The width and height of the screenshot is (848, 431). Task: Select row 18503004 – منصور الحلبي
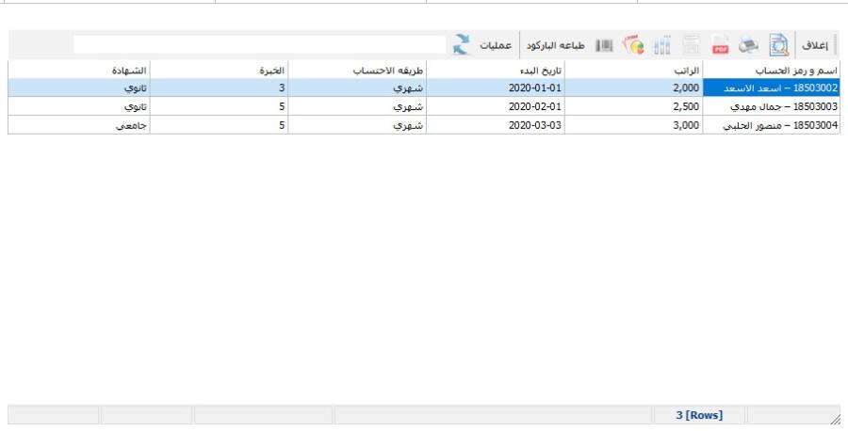click(x=424, y=125)
